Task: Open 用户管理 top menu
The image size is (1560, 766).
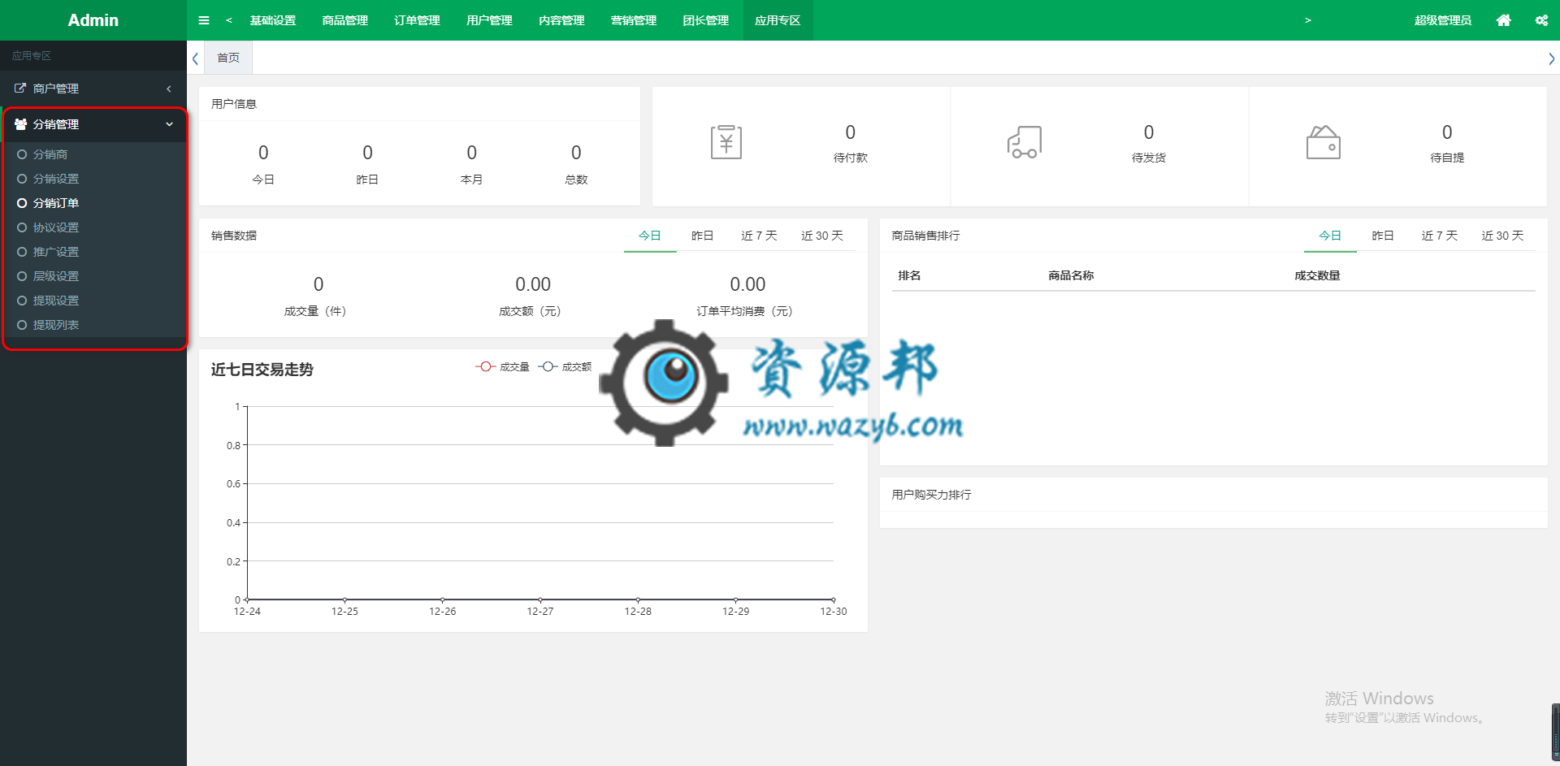Action: 489,20
